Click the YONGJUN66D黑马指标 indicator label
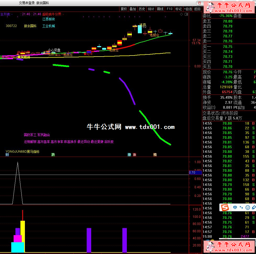This screenshot has height=254, width=256. point(23,152)
